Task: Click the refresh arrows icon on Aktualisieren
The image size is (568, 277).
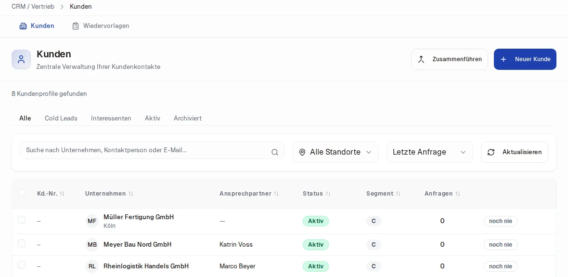Action: (491, 152)
